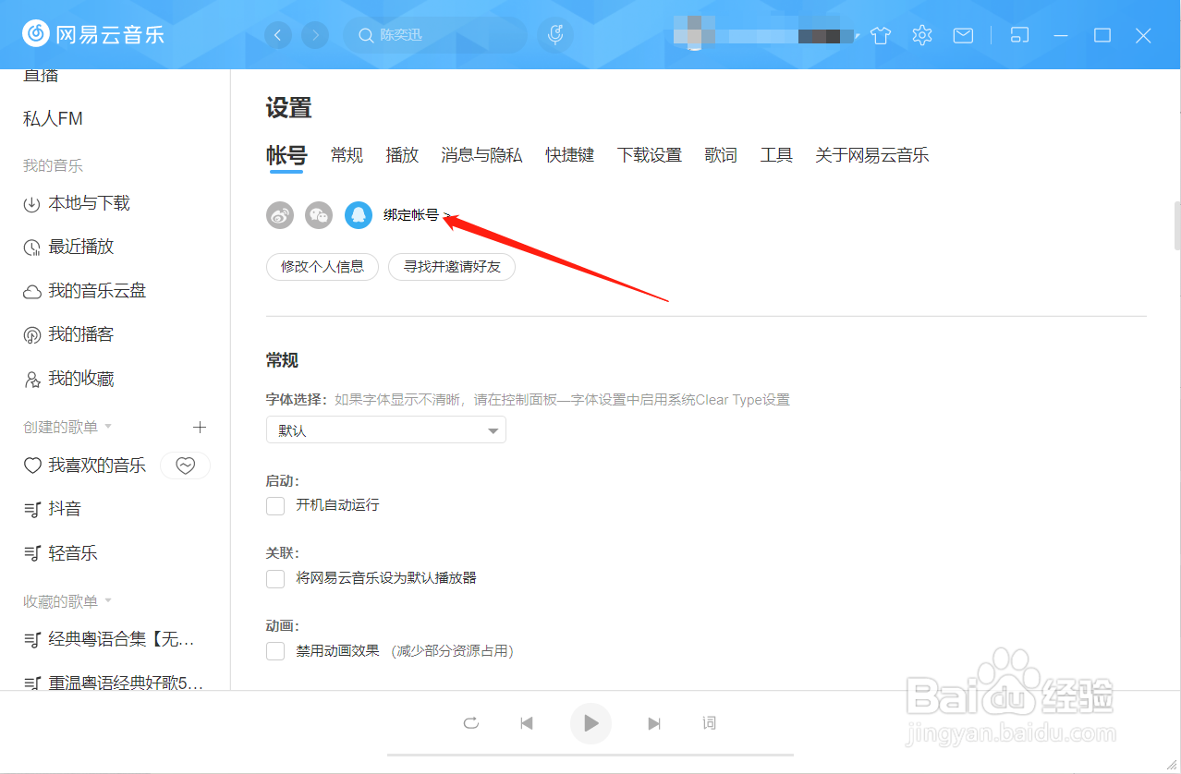Select the 快捷键 tab
Viewport: 1181px width, 774px height.
point(569,155)
